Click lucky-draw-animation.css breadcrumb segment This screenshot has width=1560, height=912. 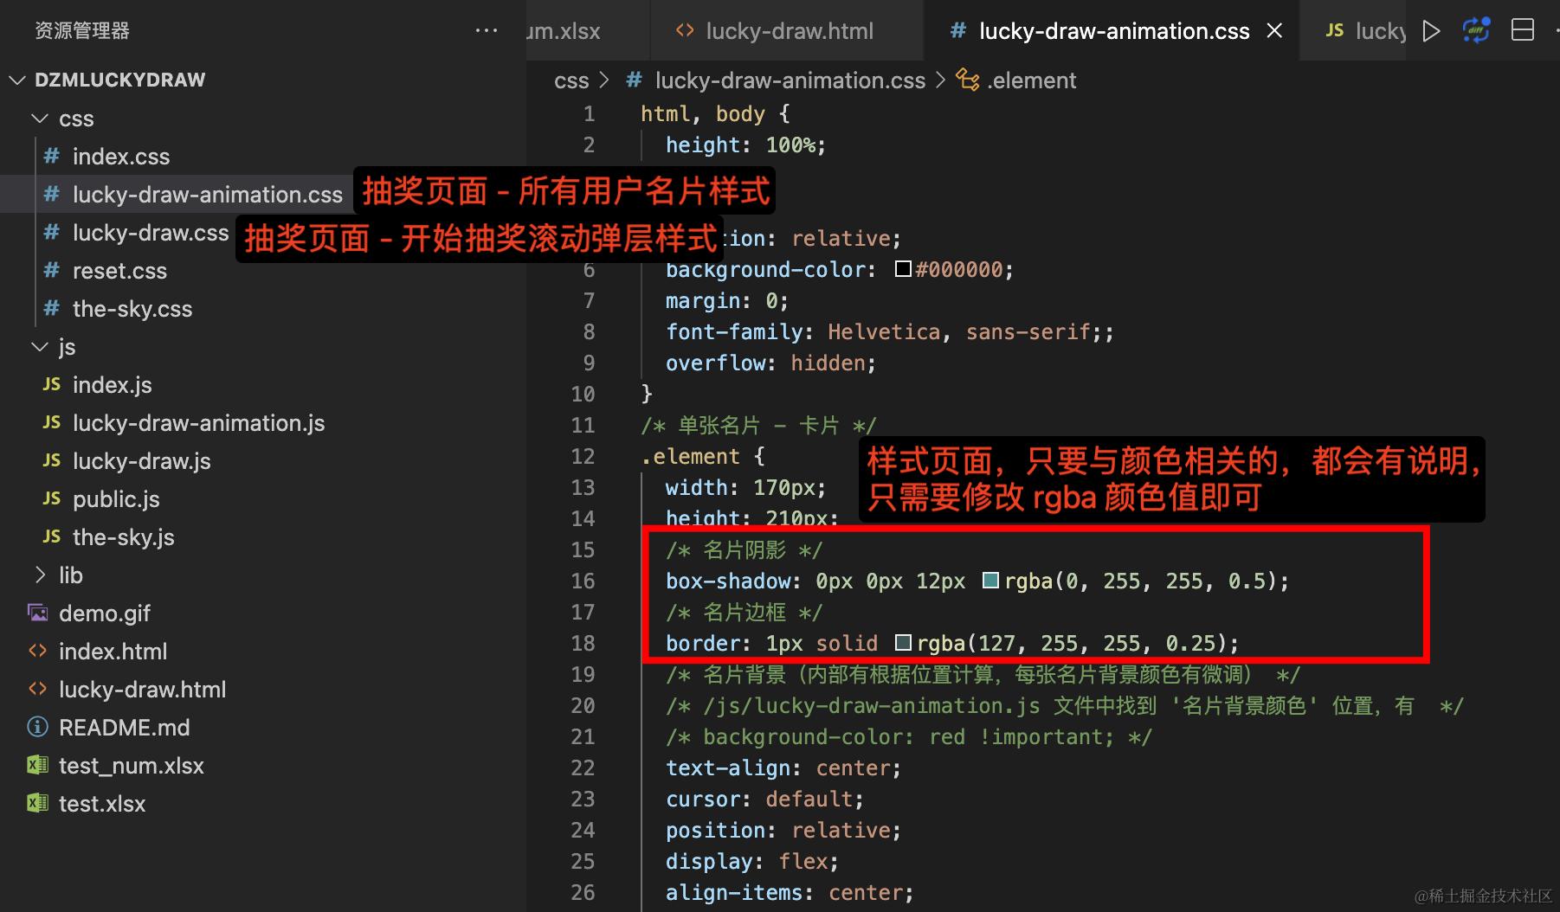(x=790, y=80)
